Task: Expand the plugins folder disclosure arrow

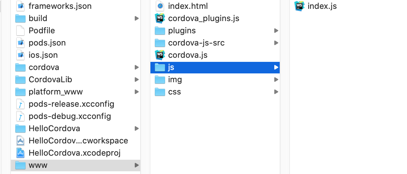Action: [276, 31]
